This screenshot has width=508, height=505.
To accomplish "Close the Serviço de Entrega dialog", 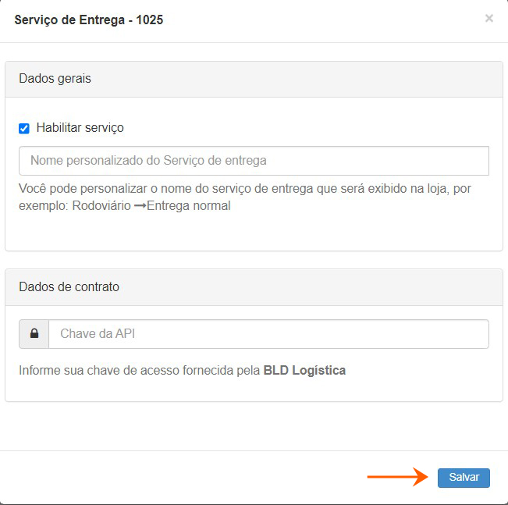I will (489, 19).
